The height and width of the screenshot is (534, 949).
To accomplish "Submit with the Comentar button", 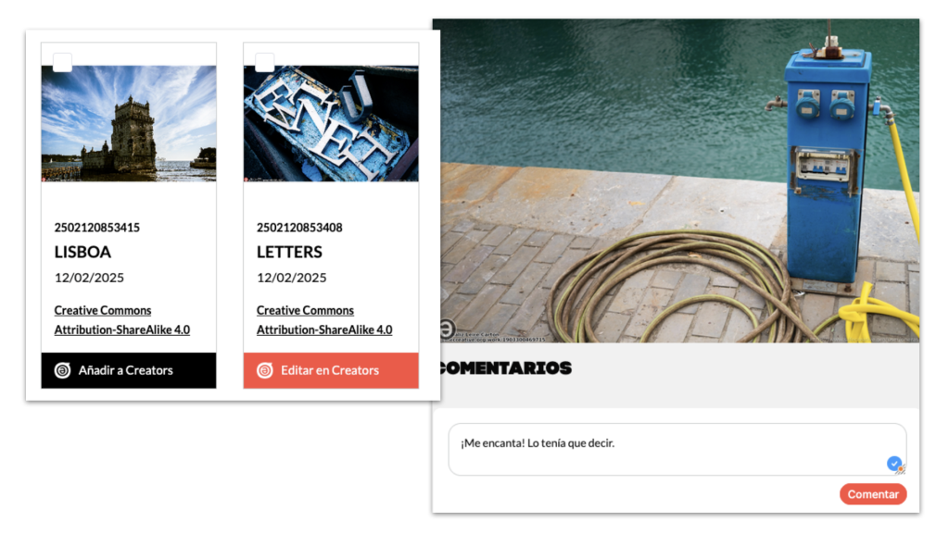I will coord(873,494).
